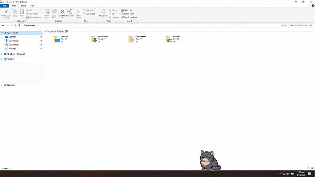The width and height of the screenshot is (315, 177).
Task: Click Edit in the Open group
Action: [112, 14]
